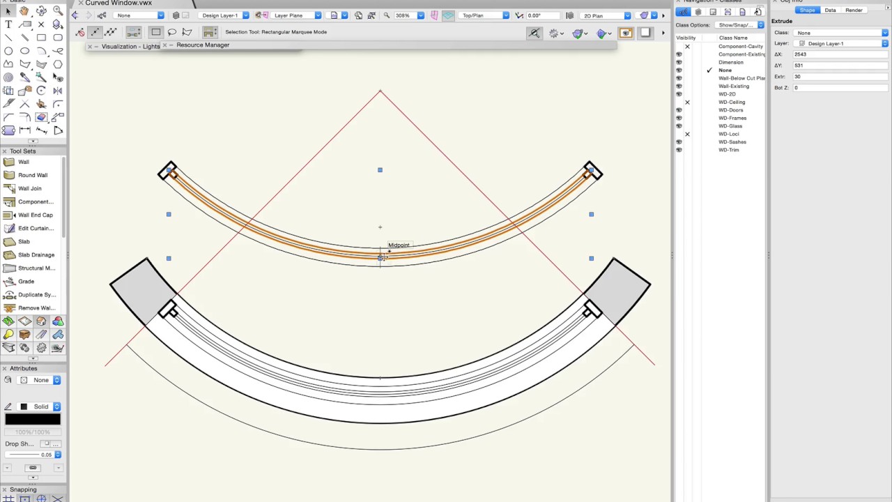Viewport: 892px width, 502px height.
Task: Select the Selection arrow tool
Action: click(x=8, y=11)
